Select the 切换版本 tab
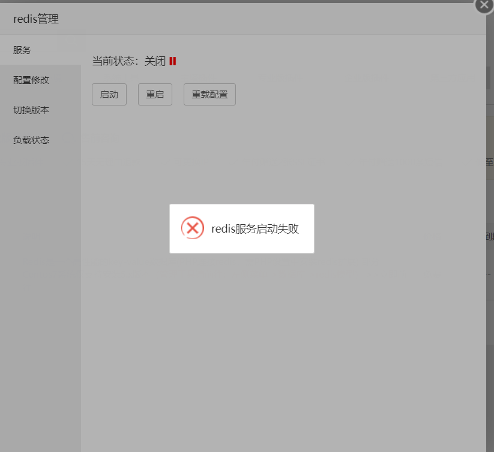 tap(40, 110)
